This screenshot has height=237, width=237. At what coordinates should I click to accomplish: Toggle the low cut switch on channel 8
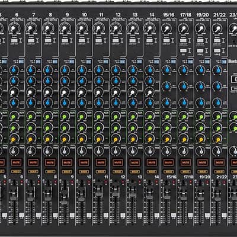(x=48, y=41)
